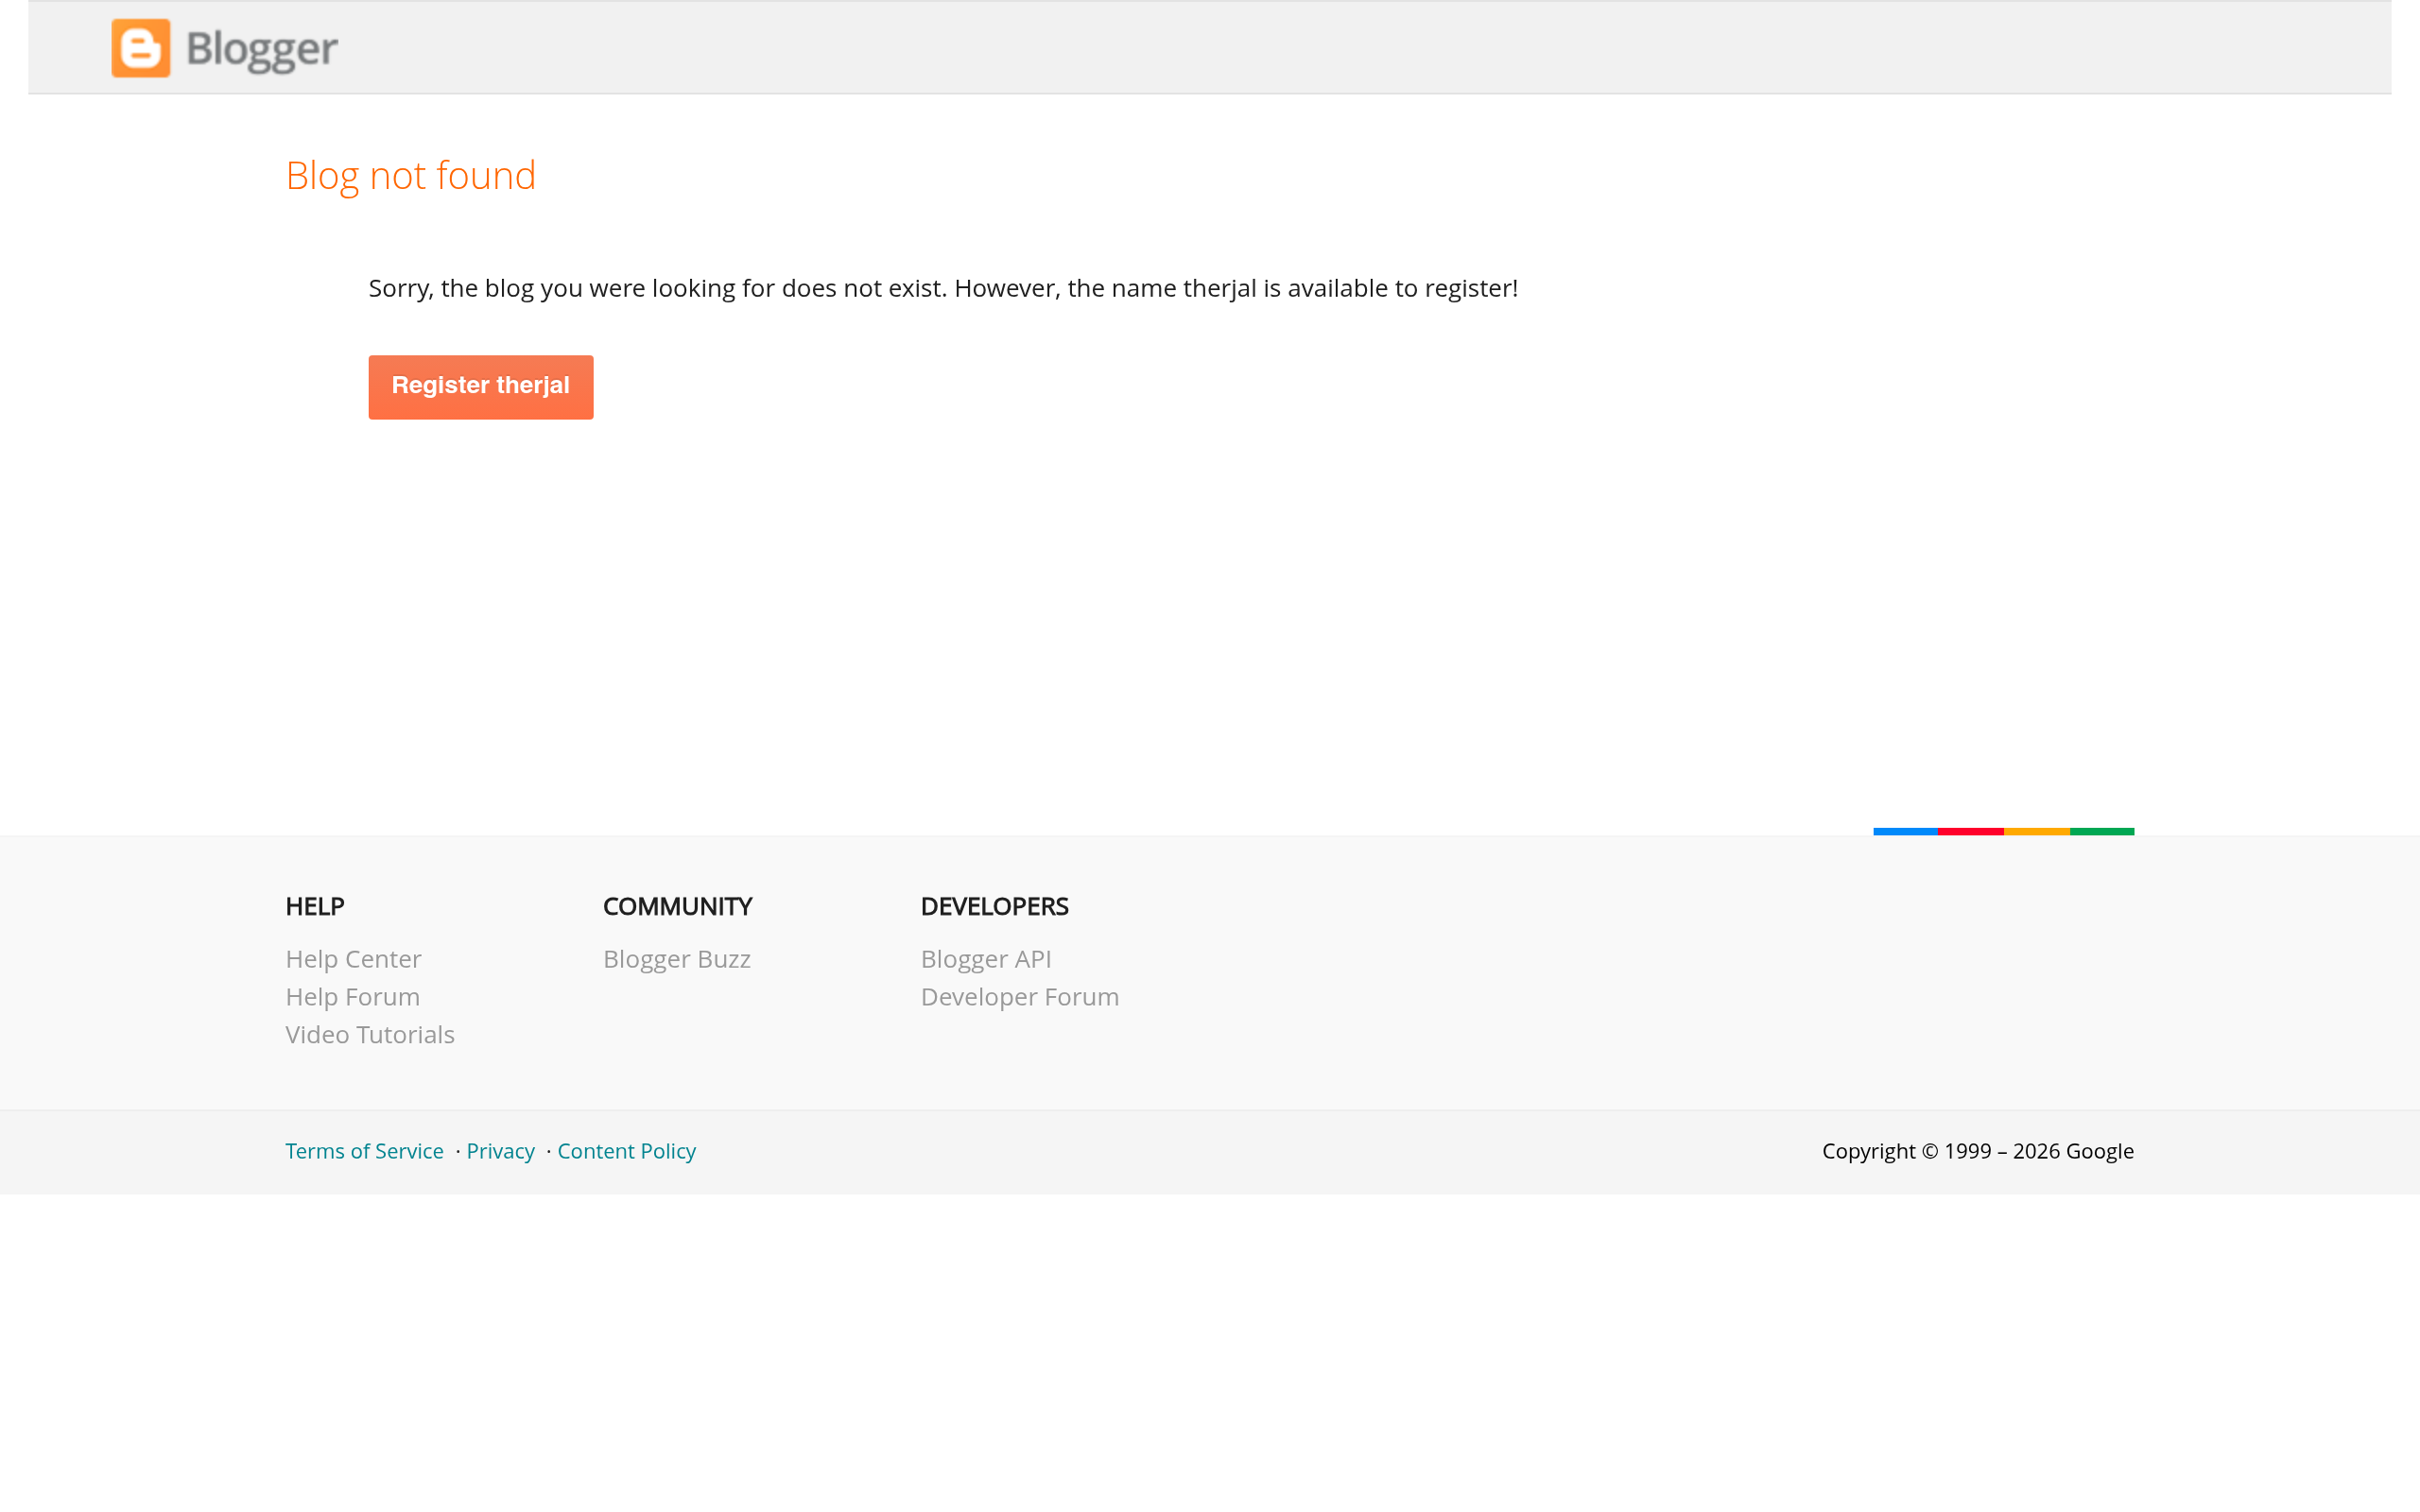This screenshot has height=1512, width=2420.
Task: Open Terms of Service link
Action: 365,1151
